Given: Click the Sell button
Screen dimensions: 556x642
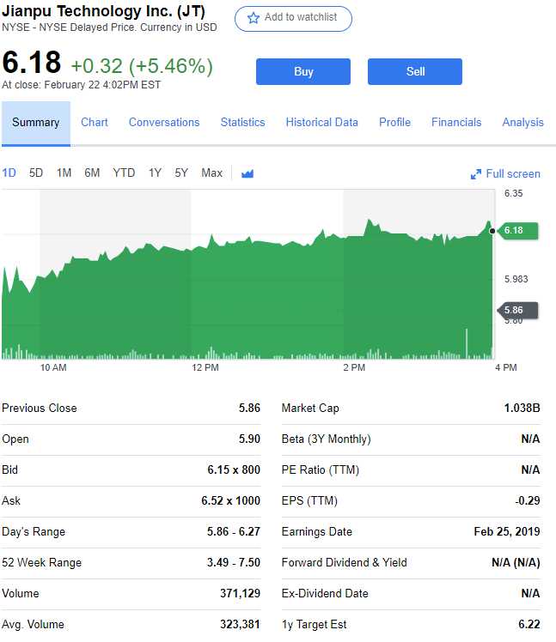Looking at the screenshot, I should 414,71.
